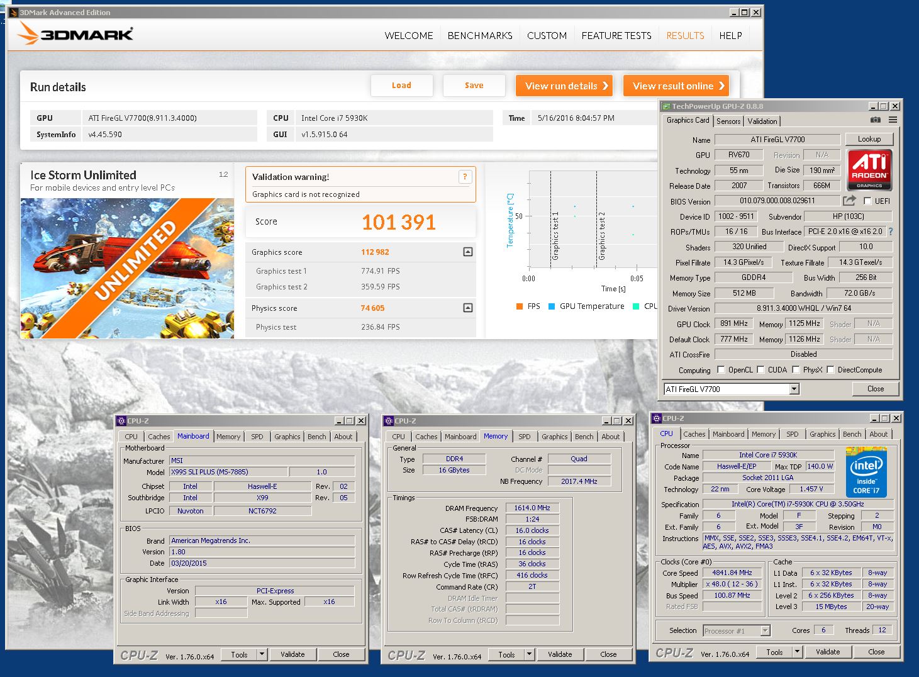The image size is (919, 677).
Task: Click the mainboard Model X99S SLI PLUS field
Action: pyautogui.click(x=228, y=472)
